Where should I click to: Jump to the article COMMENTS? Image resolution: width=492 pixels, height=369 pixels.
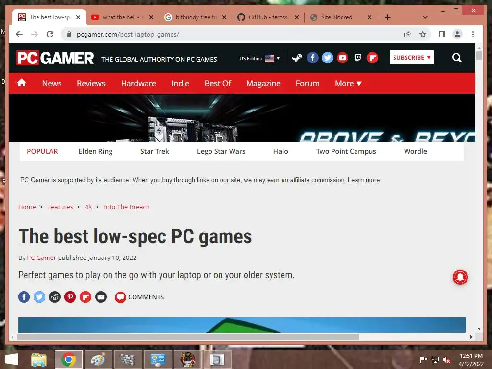(139, 297)
